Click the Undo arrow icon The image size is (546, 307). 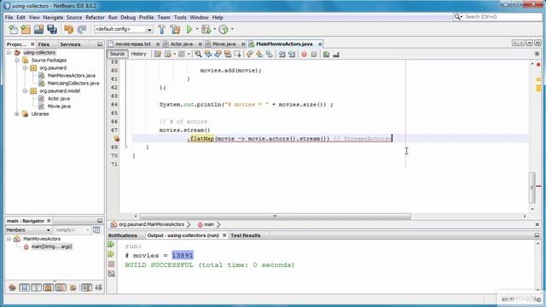tap(68, 30)
